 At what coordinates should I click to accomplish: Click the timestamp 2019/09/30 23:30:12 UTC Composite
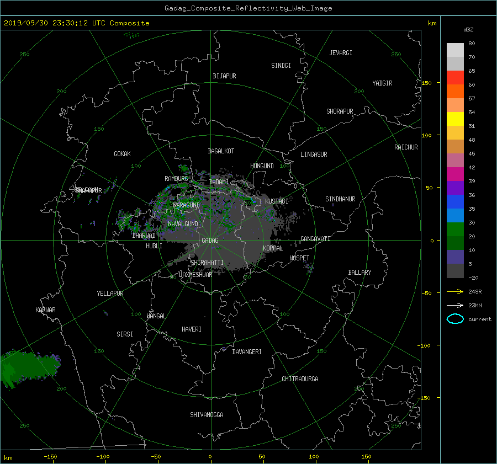pos(76,23)
